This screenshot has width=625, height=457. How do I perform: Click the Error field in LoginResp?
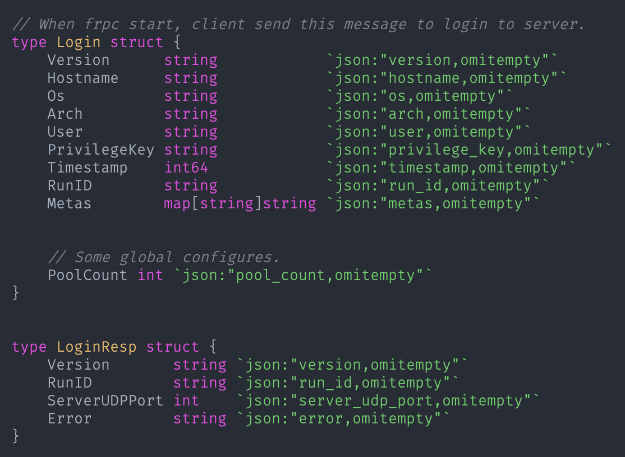[x=70, y=418]
